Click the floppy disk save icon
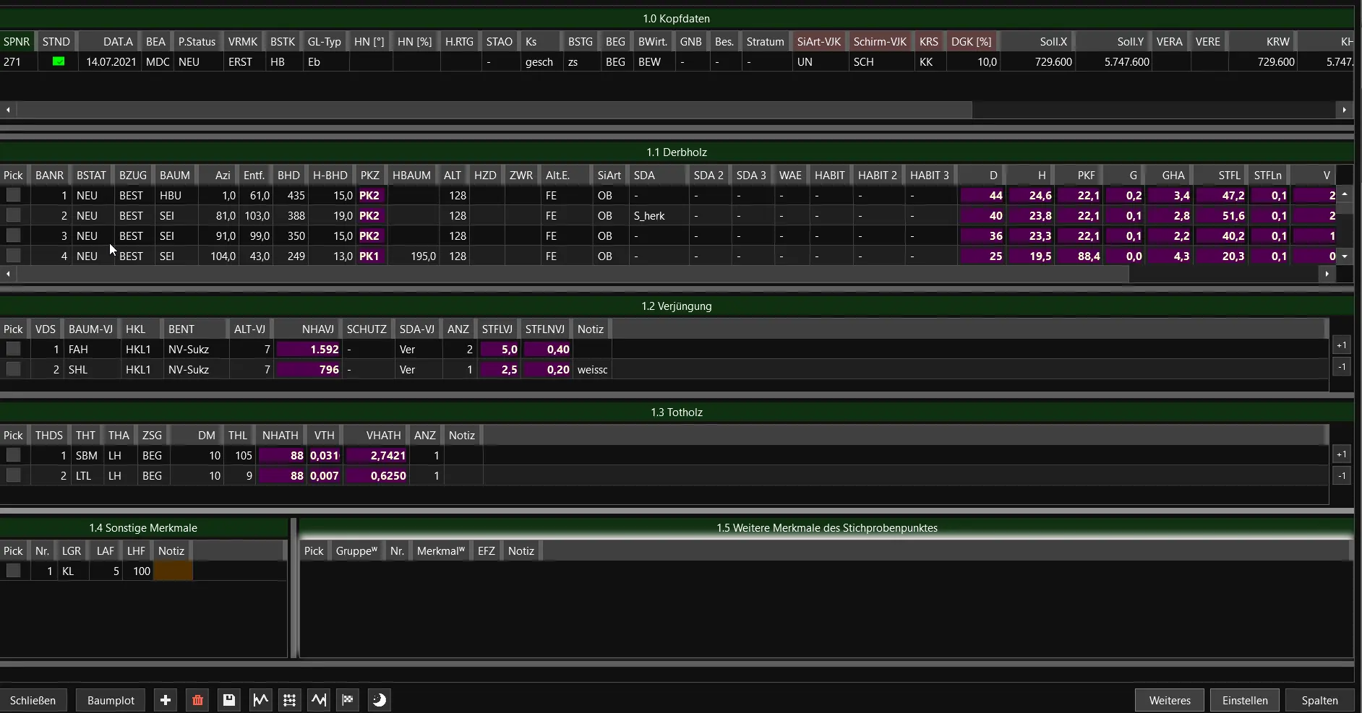Screen dimensions: 1362x713 [228, 700]
